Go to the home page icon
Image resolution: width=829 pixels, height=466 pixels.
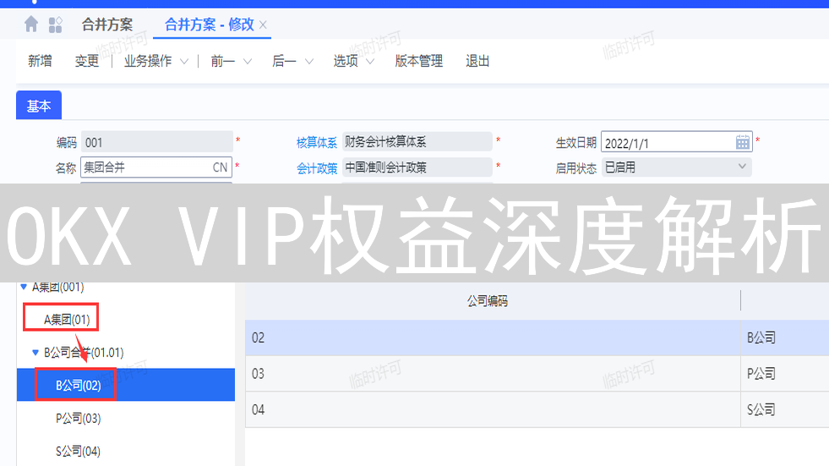click(31, 25)
